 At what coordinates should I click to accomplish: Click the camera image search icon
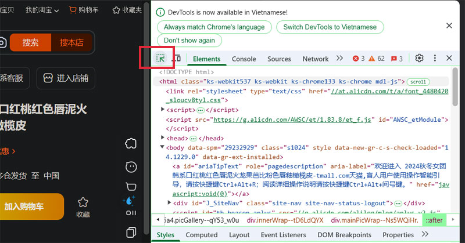[x=3, y=42]
